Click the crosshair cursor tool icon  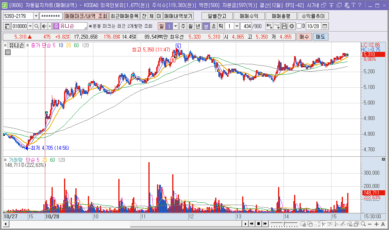[324, 224]
